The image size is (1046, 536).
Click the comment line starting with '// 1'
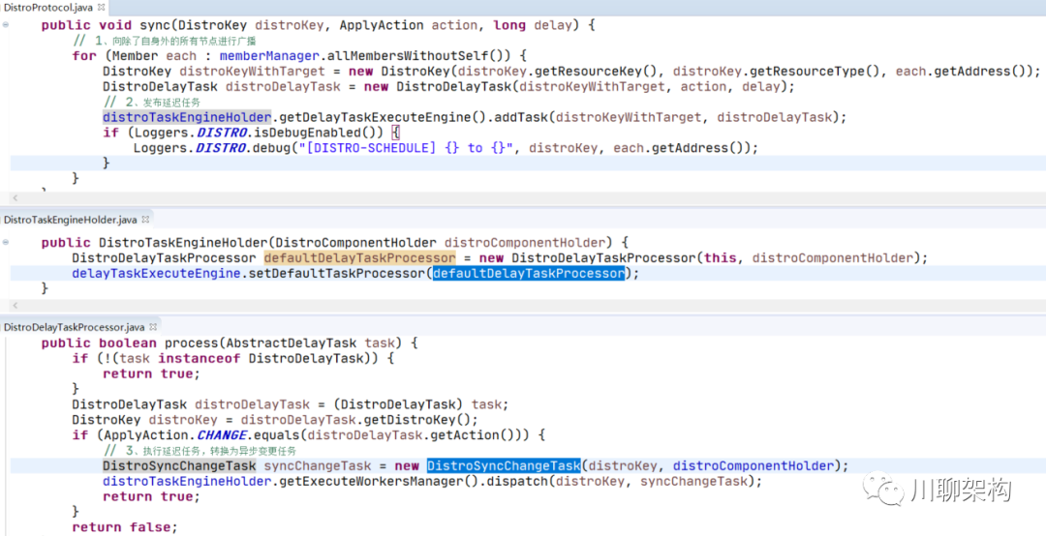coord(165,41)
